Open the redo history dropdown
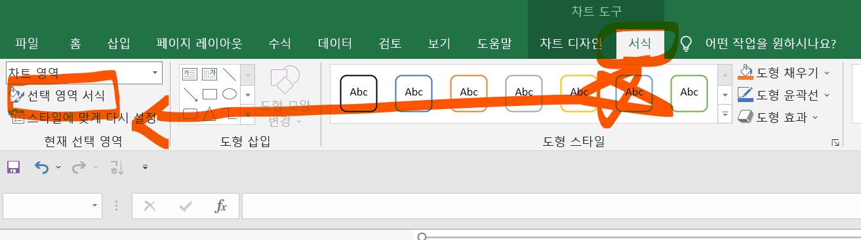 click(x=96, y=167)
